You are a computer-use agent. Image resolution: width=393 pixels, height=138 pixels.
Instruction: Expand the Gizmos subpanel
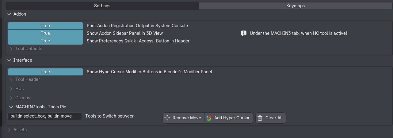[12, 98]
